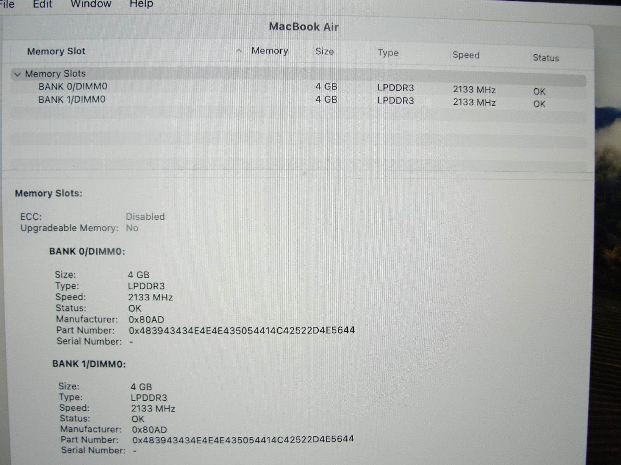
Task: Click the Memory Slots disclosure triangle
Action: (17, 74)
